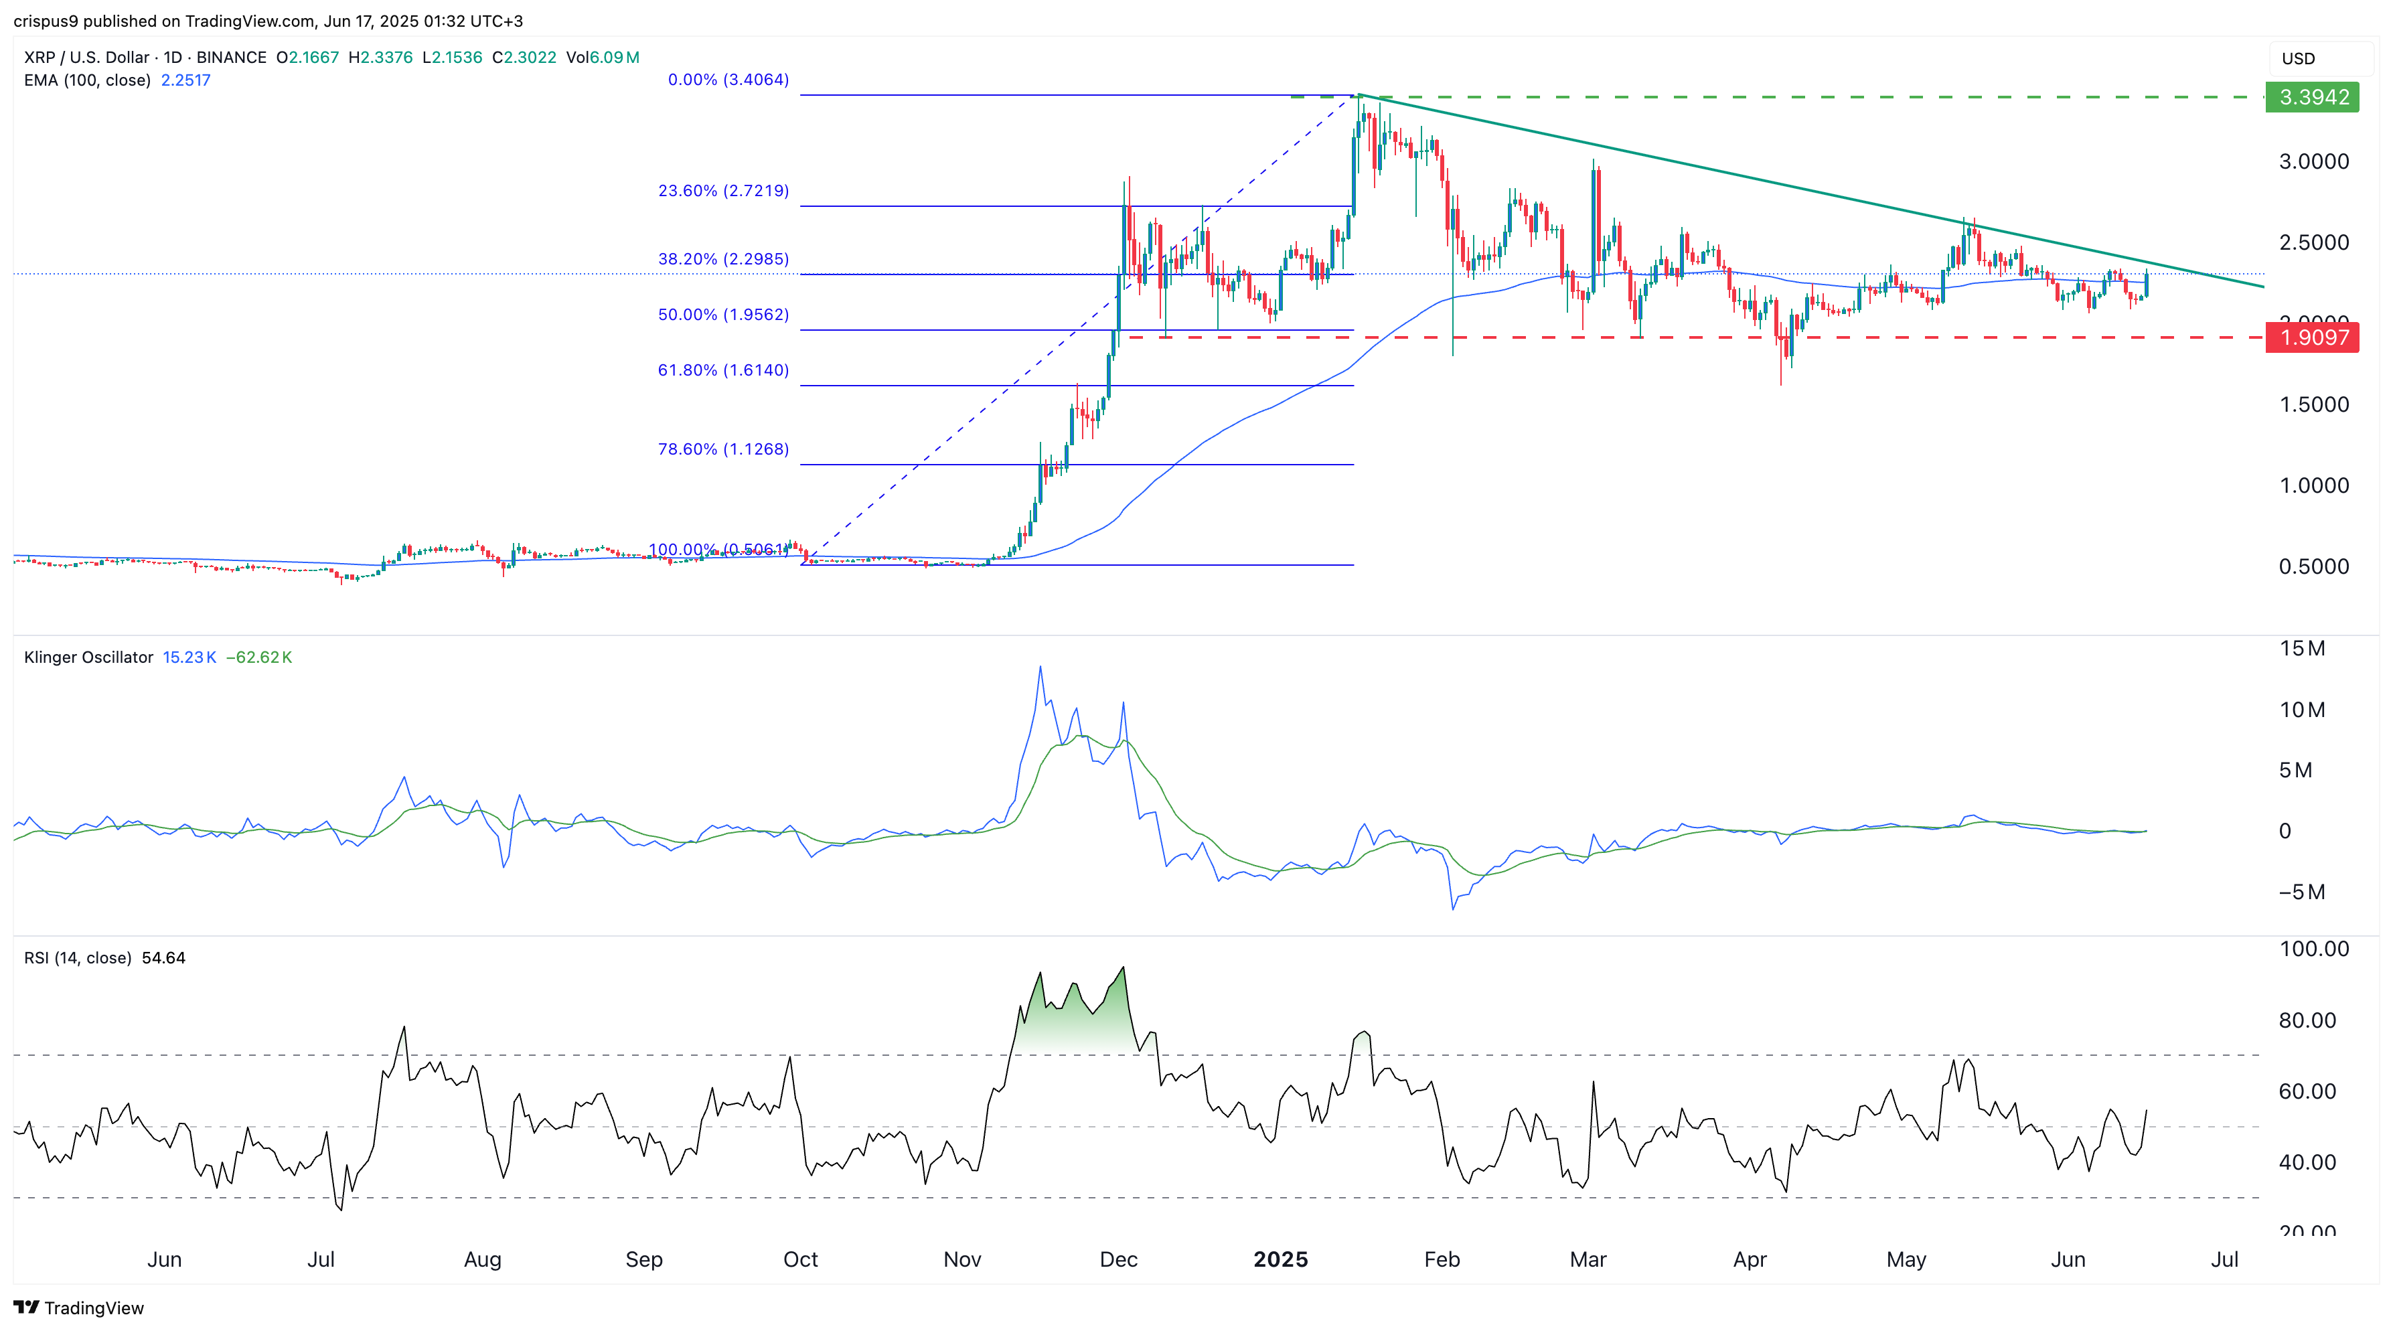Click the Dec label on time axis
The height and width of the screenshot is (1331, 2393).
tap(1118, 1259)
